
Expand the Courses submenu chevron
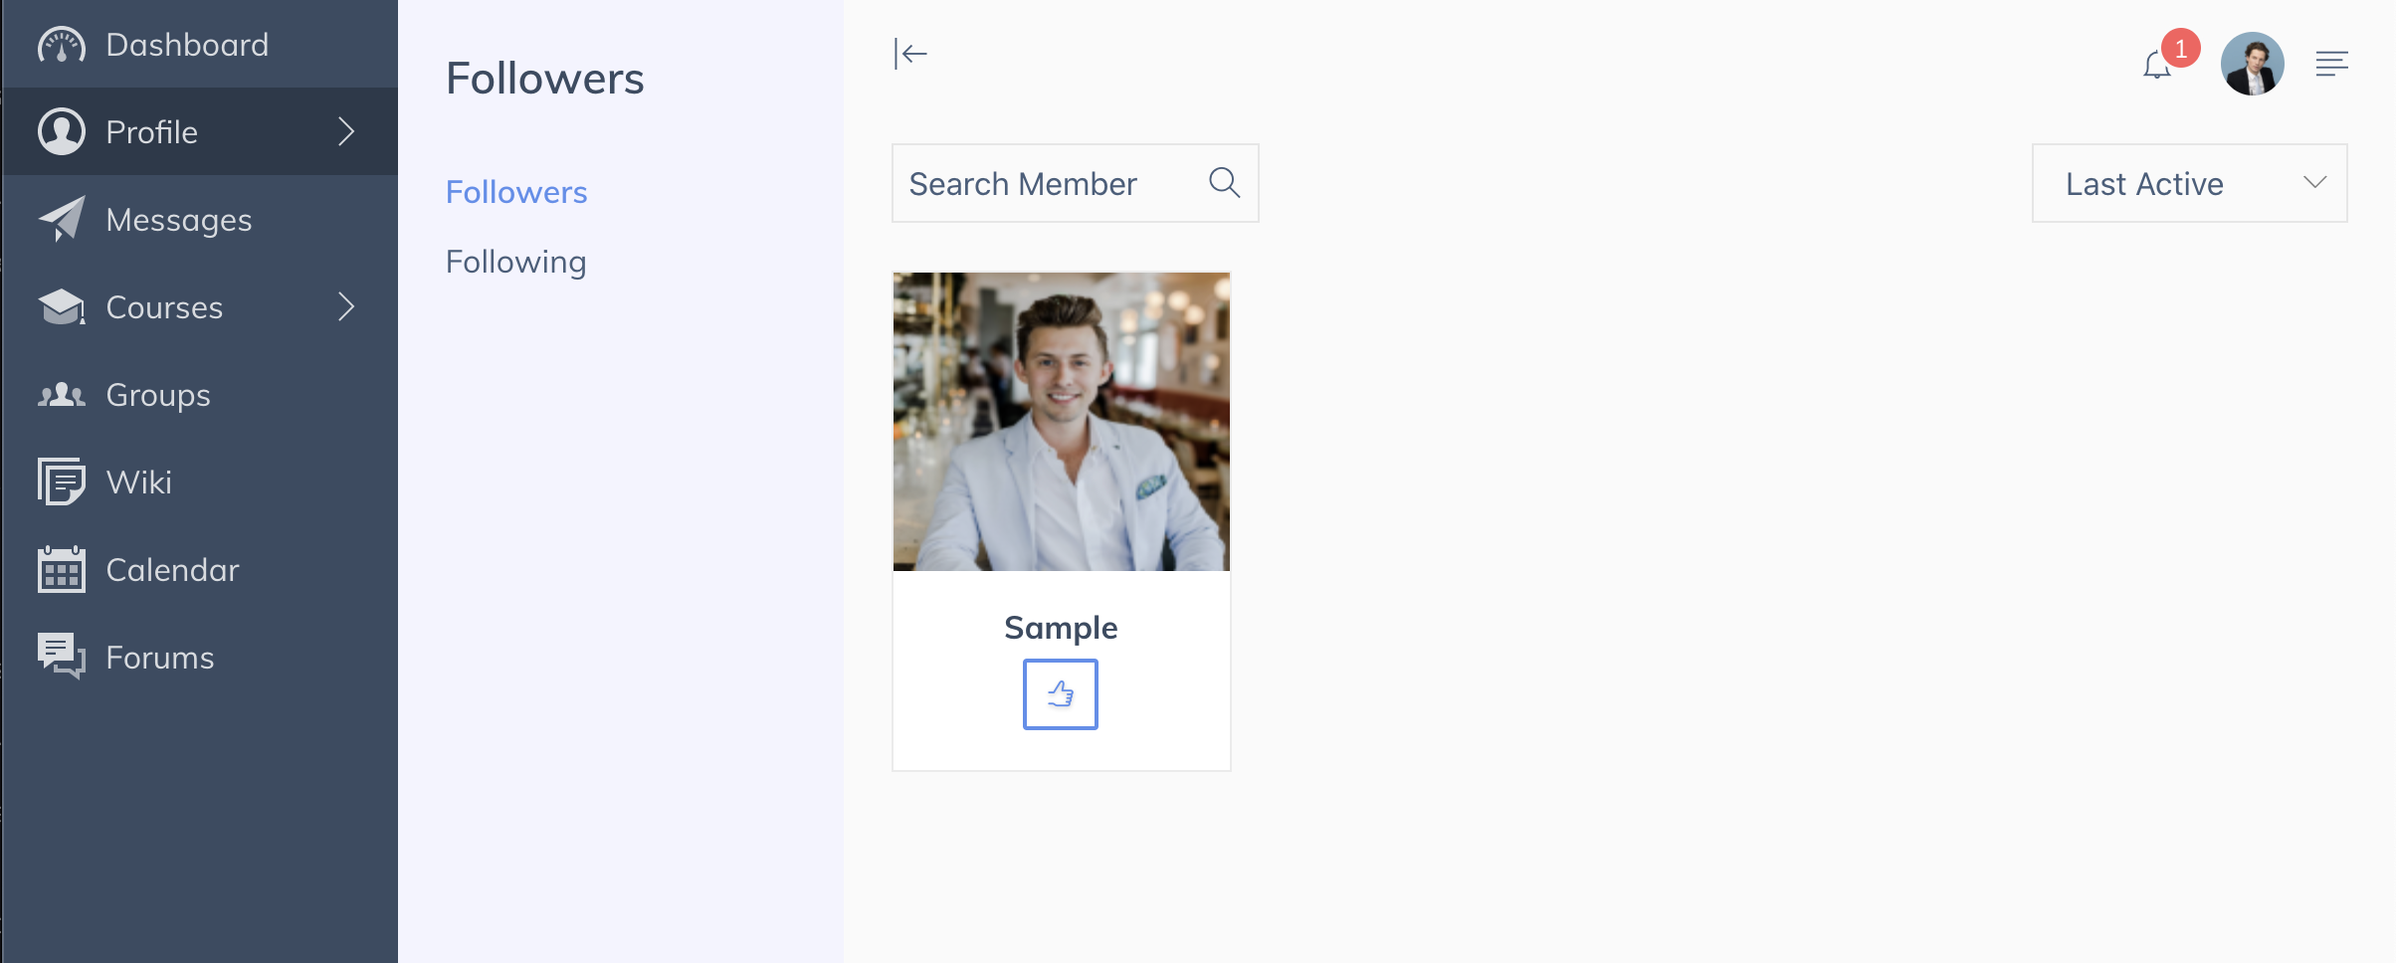point(346,306)
